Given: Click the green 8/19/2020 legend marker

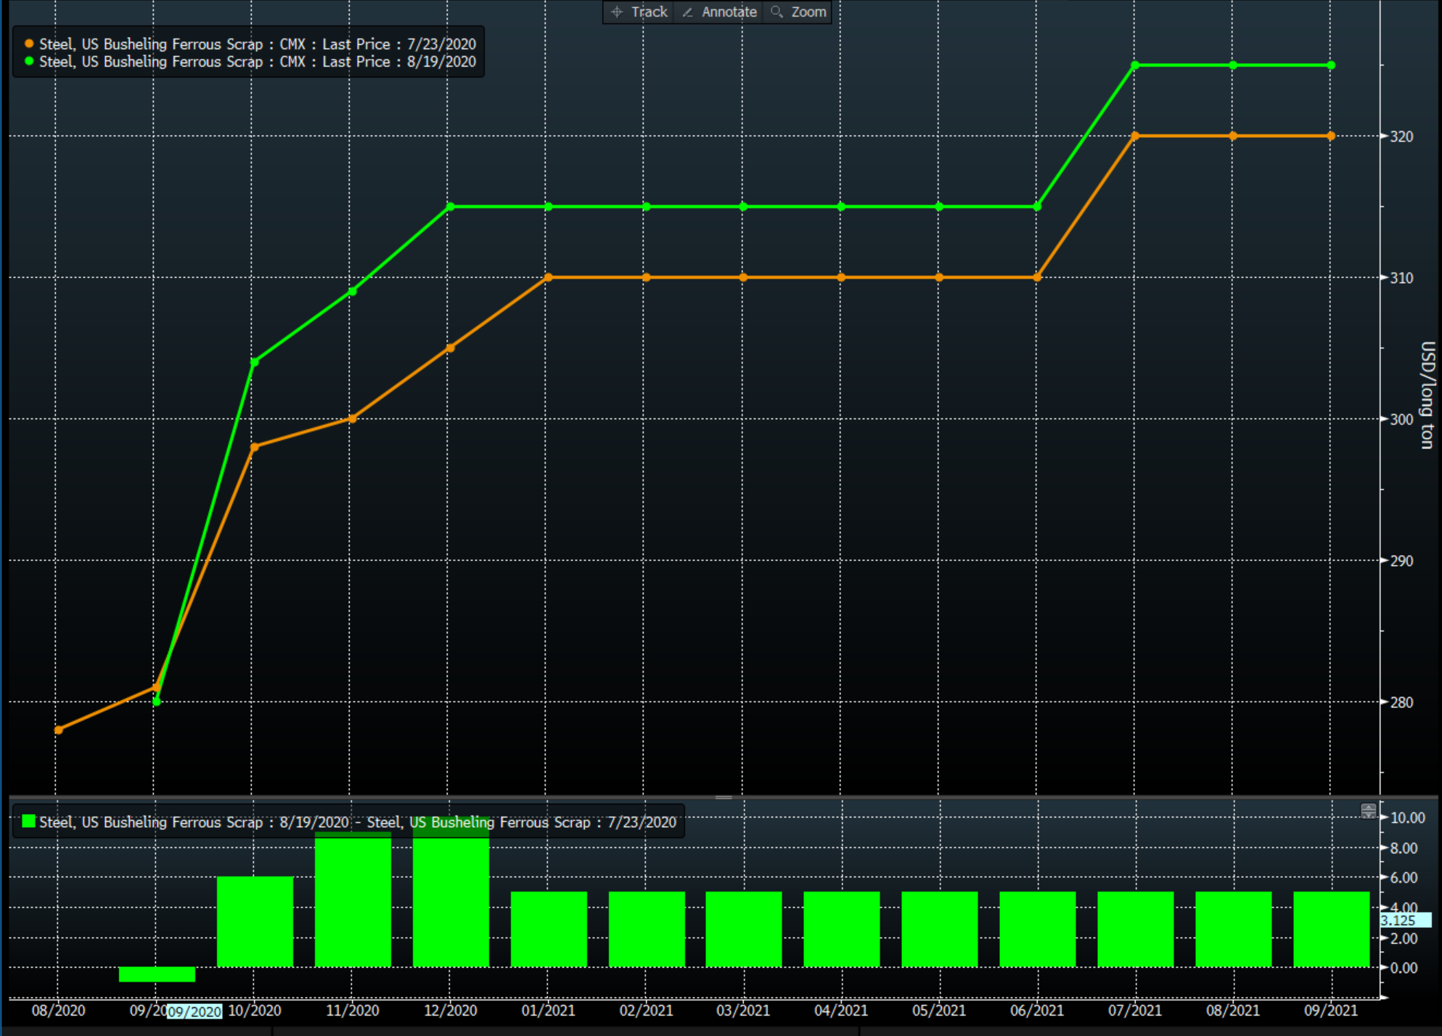Looking at the screenshot, I should click(29, 62).
